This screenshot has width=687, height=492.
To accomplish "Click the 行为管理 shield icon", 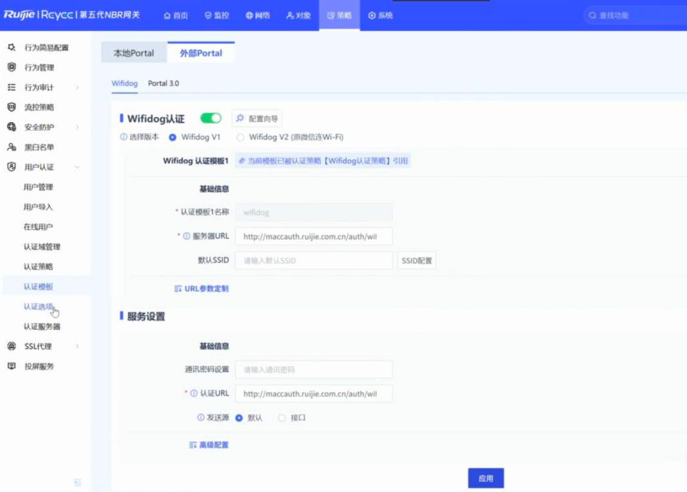I will coord(11,67).
